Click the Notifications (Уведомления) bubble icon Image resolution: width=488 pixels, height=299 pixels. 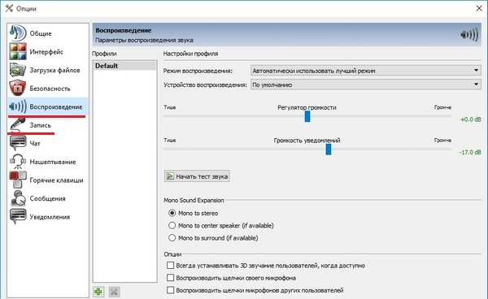click(x=18, y=217)
